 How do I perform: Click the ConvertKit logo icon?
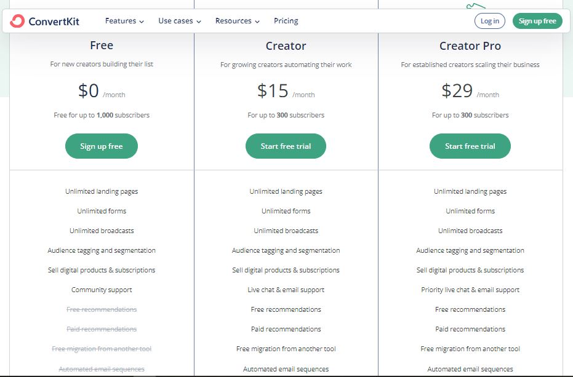click(x=17, y=21)
